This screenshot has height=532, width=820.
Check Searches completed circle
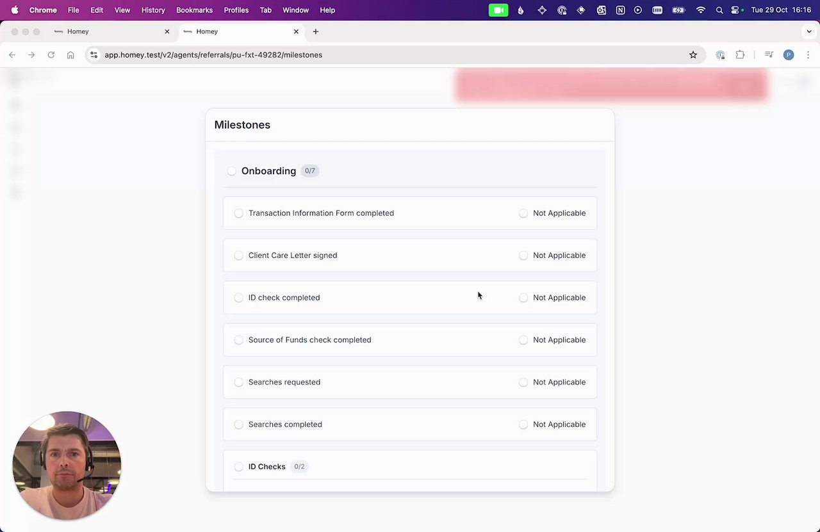[x=239, y=424]
